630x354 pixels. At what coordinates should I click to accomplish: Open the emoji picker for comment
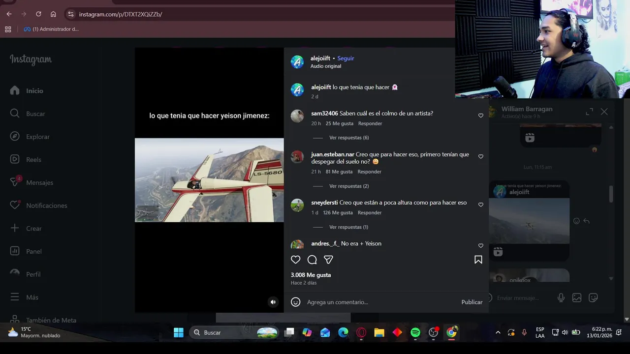click(x=295, y=302)
